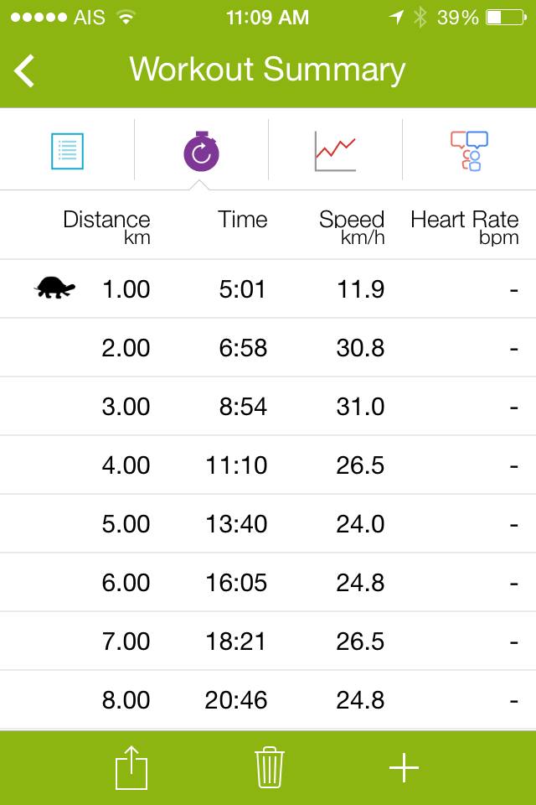Open the red line chart tab
This screenshot has width=536, height=805.
click(x=336, y=151)
